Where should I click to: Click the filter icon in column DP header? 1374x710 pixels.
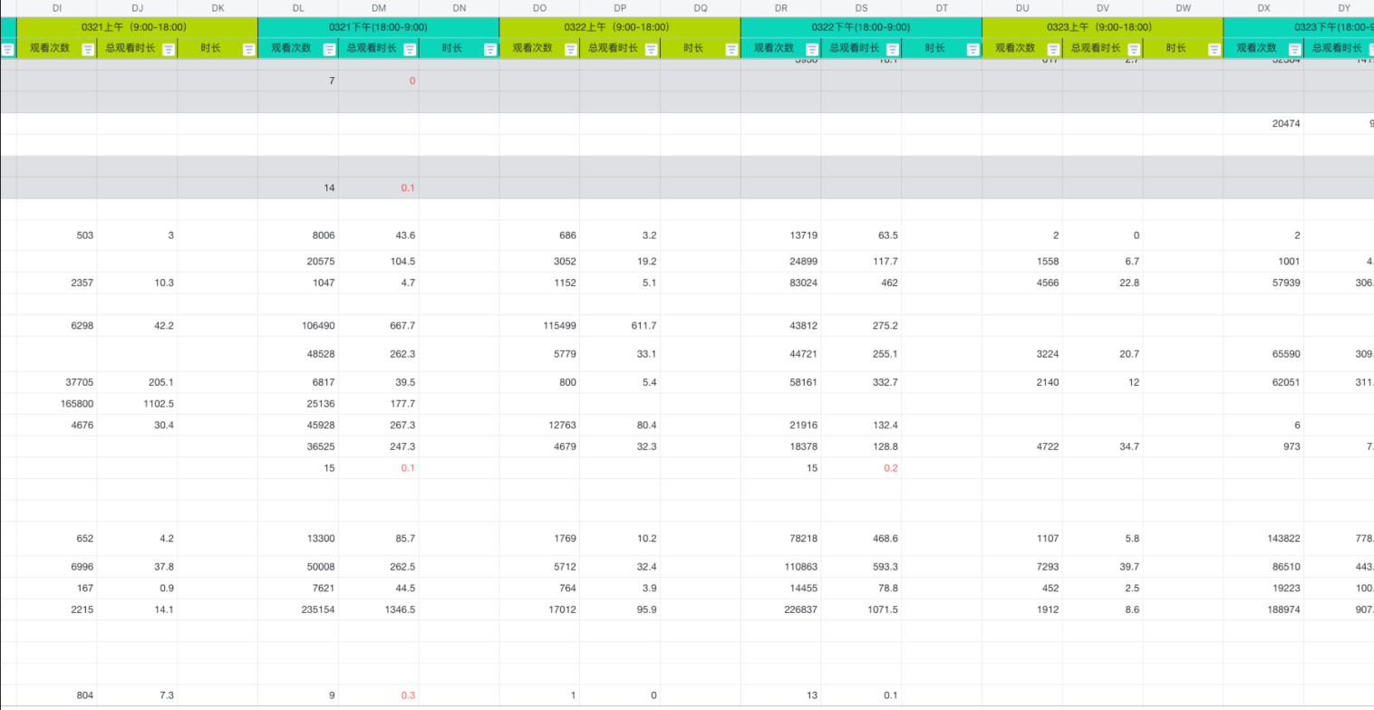coord(652,50)
